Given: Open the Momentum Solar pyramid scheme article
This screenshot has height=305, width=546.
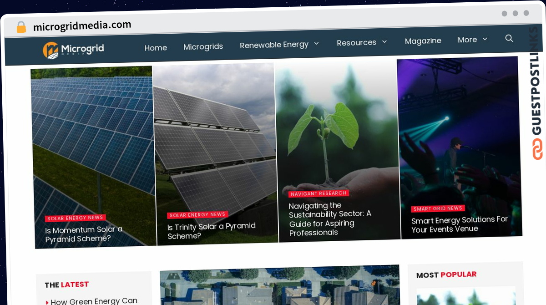Looking at the screenshot, I should pyautogui.click(x=84, y=234).
